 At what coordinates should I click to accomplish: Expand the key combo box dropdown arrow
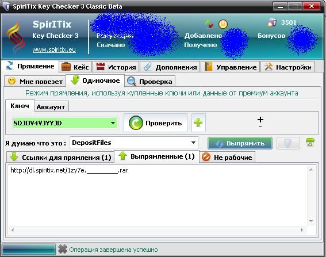pos(113,123)
